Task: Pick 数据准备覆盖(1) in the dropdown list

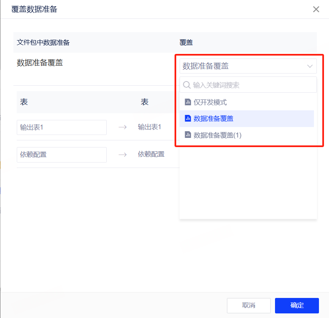Action: pyautogui.click(x=217, y=135)
